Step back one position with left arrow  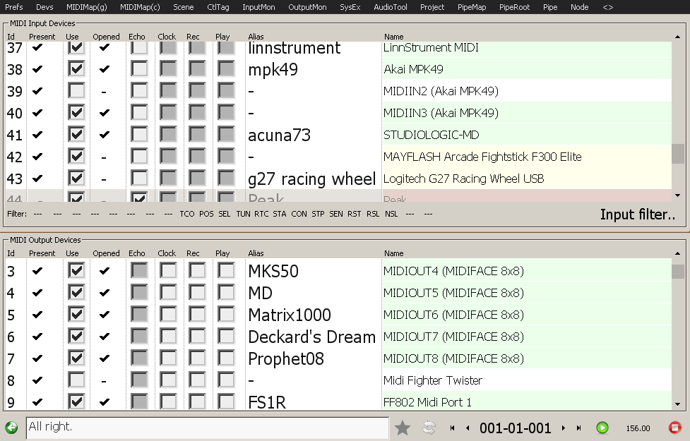click(467, 428)
